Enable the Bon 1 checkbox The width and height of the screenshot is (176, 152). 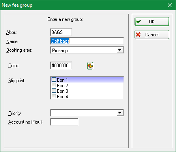coord(54,80)
